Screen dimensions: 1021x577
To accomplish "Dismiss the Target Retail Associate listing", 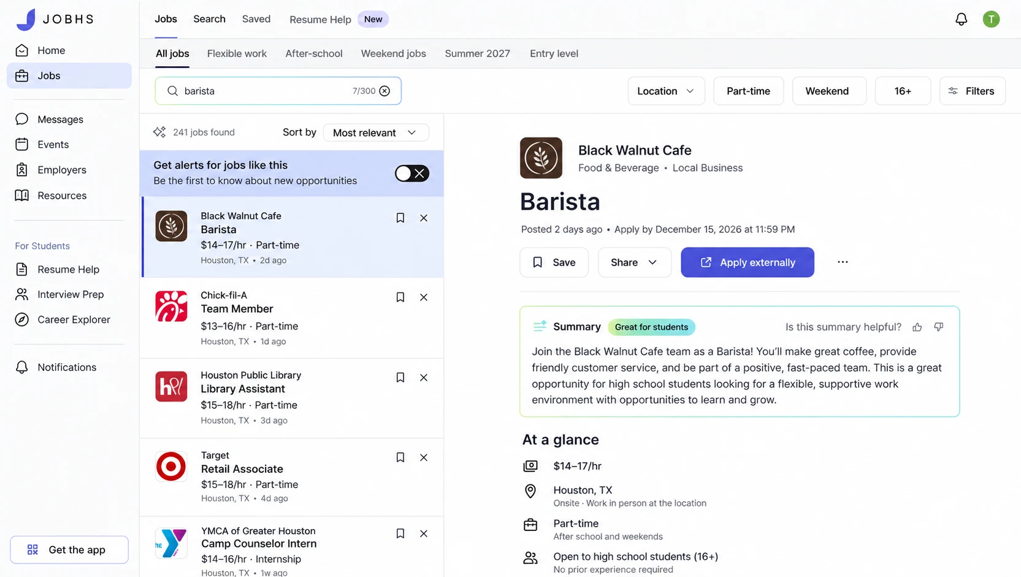I will click(424, 457).
